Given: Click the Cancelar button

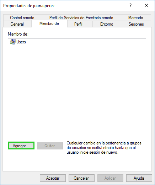Looking at the screenshot, I should [81, 178].
